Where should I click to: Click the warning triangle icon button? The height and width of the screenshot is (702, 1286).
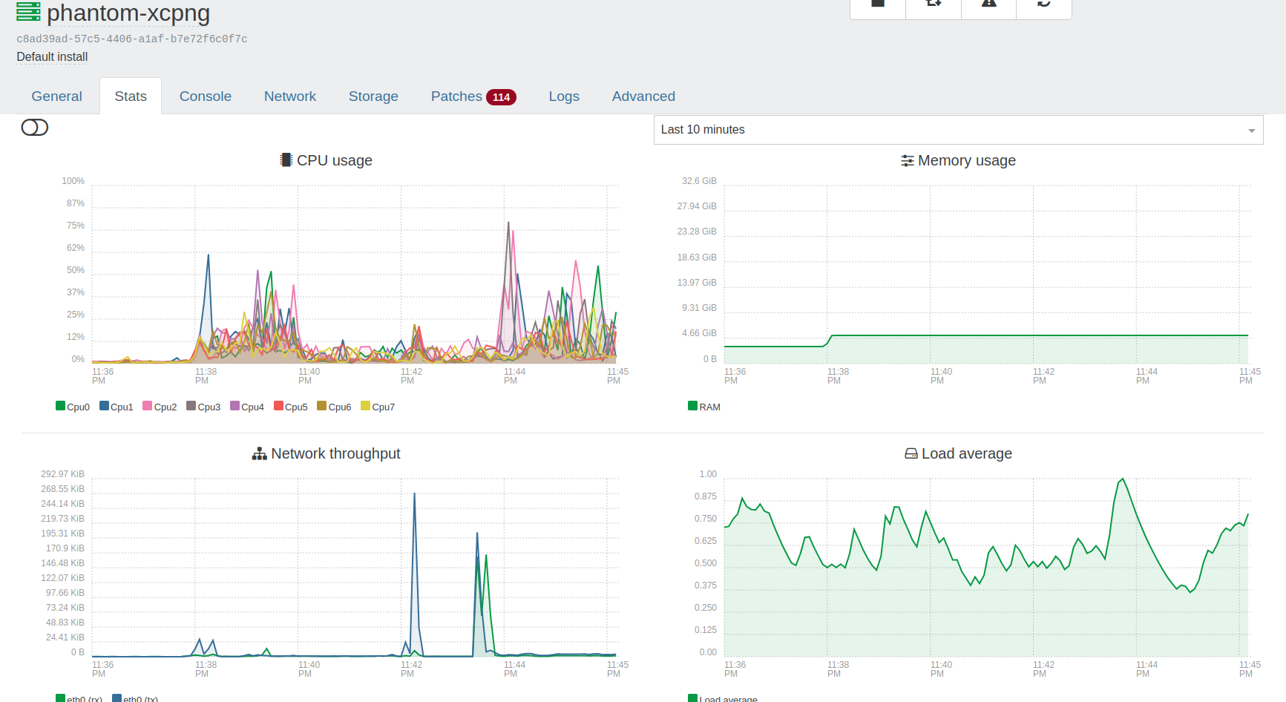(x=988, y=4)
